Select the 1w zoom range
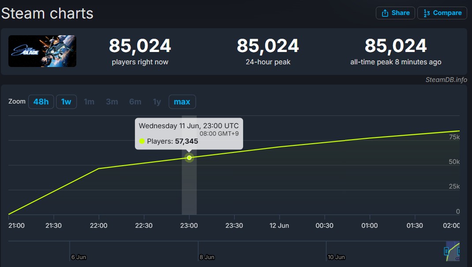Viewport: 472px width, 267px height. [66, 102]
